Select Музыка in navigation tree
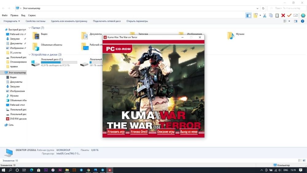Image resolution: width=307 pixels, height=173 pixels. click(12, 96)
